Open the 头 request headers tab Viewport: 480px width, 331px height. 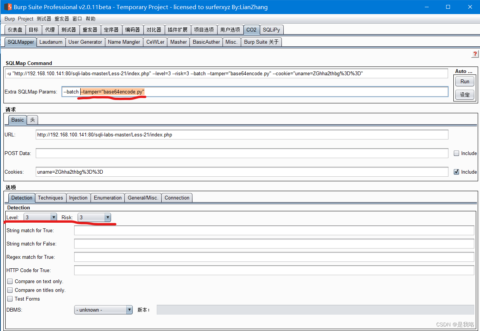(x=32, y=120)
